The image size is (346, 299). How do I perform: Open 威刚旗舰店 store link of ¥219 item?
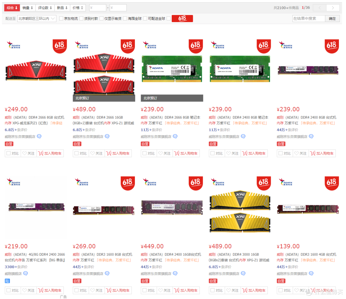[13, 274]
